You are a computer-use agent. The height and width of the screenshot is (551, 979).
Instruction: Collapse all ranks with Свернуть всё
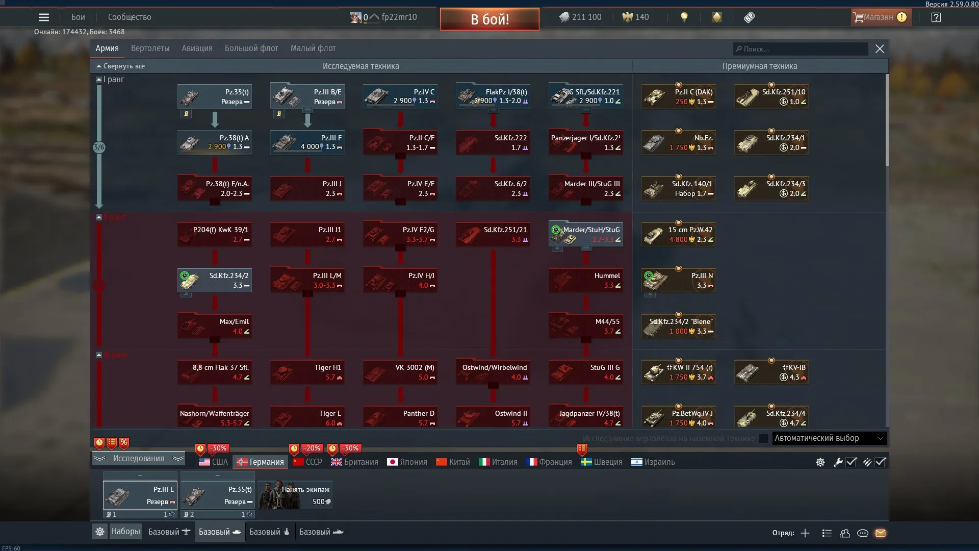tap(120, 66)
